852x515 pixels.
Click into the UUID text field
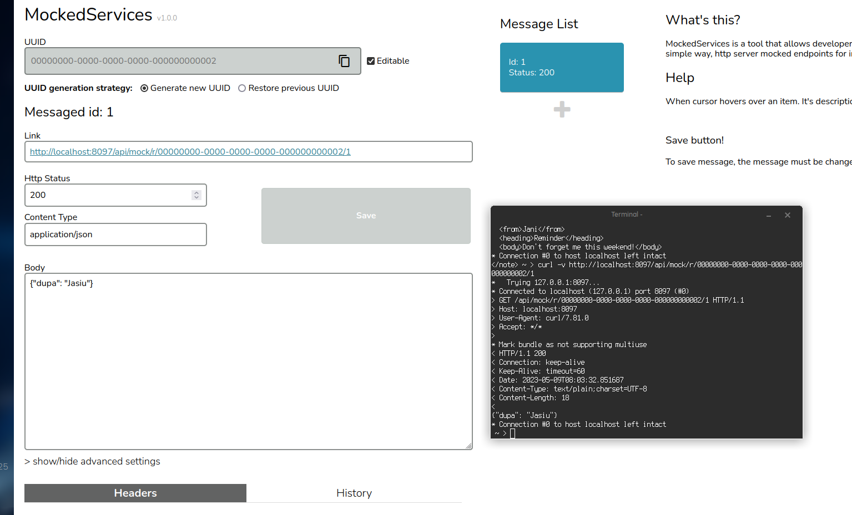click(x=178, y=61)
